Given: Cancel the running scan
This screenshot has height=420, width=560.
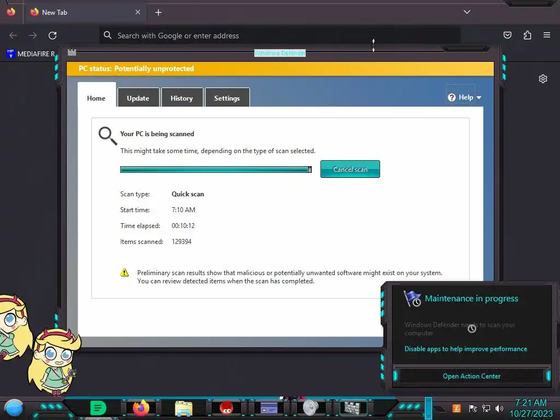Looking at the screenshot, I should [x=350, y=169].
